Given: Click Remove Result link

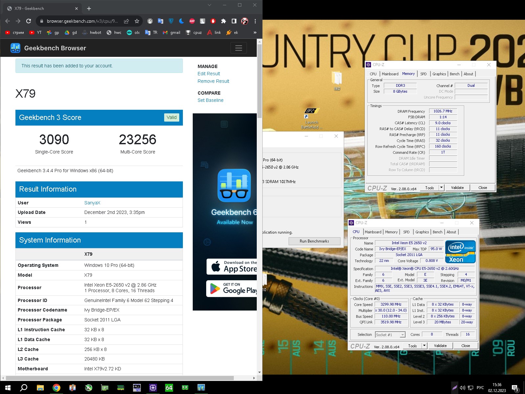Looking at the screenshot, I should [213, 81].
